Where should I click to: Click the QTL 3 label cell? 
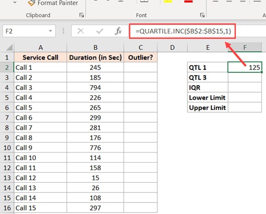point(208,78)
